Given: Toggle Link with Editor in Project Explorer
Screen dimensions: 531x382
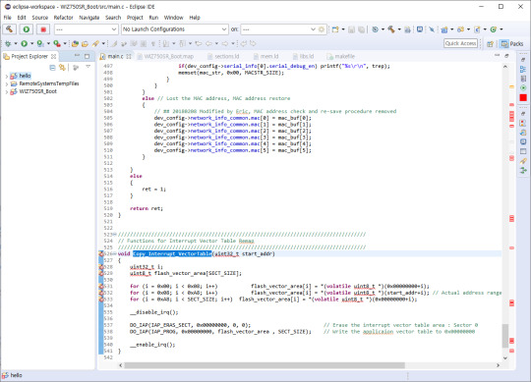Looking at the screenshot, I should [x=62, y=68].
